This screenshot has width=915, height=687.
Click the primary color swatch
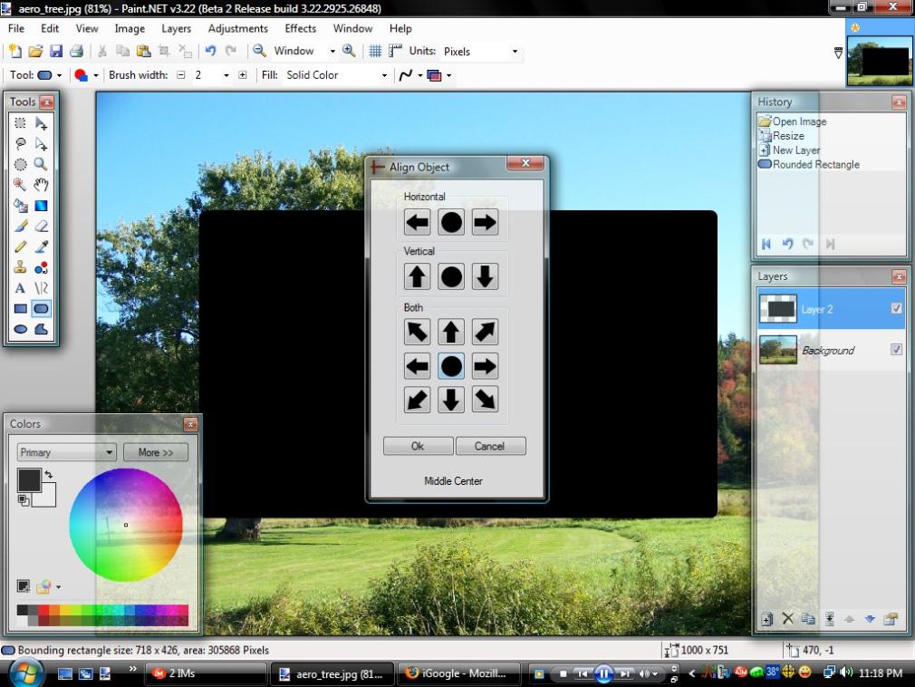pos(28,479)
